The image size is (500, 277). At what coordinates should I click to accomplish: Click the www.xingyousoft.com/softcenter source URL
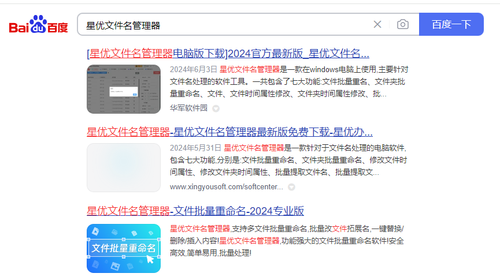[x=226, y=187]
